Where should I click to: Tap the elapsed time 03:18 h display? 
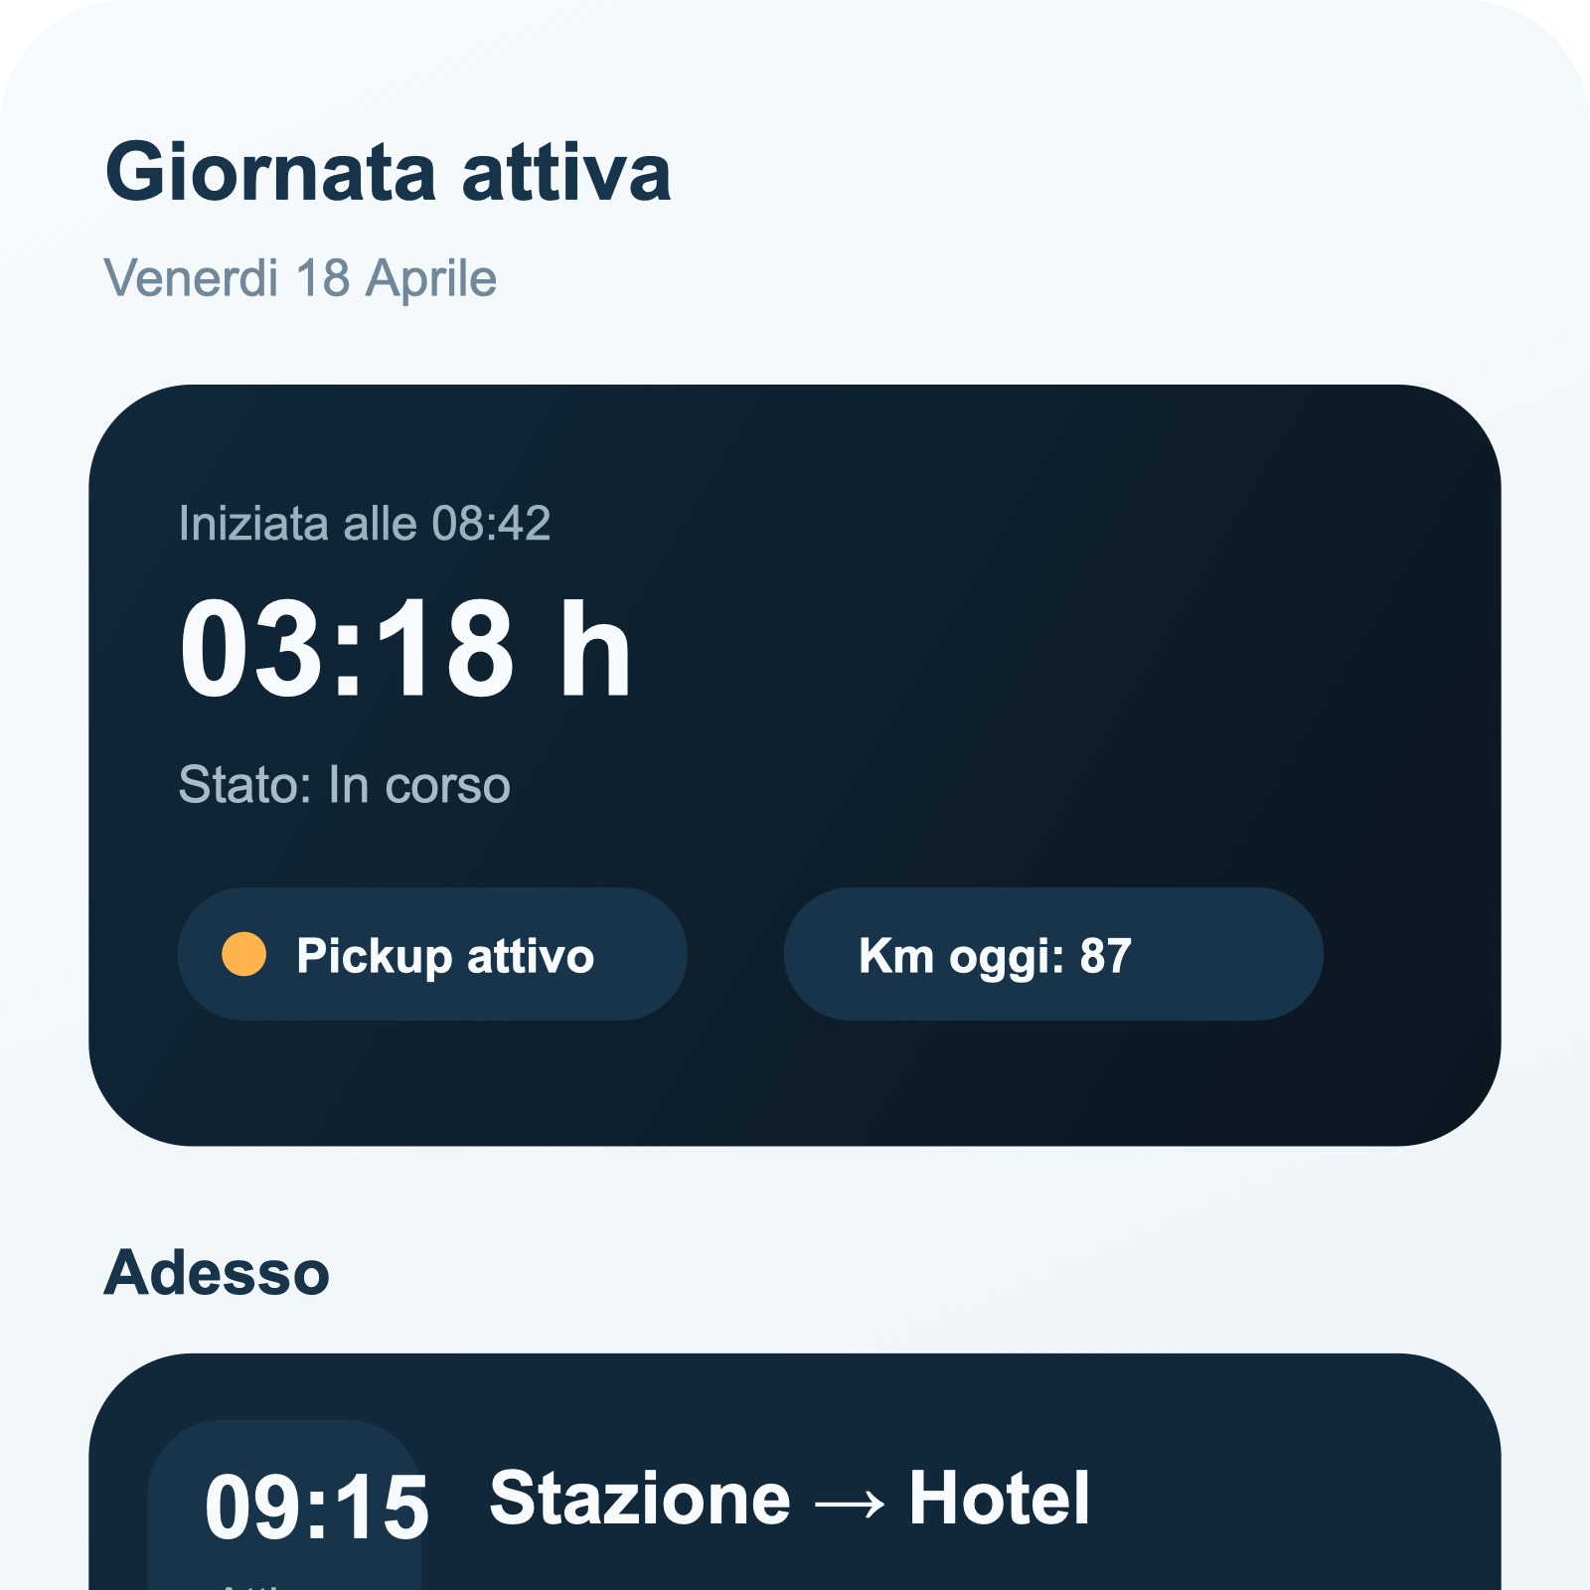coord(407,646)
